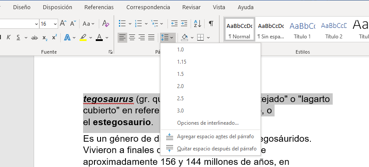This screenshot has width=369, height=167.
Task: Select 3.0 line spacing
Action: [x=210, y=110]
